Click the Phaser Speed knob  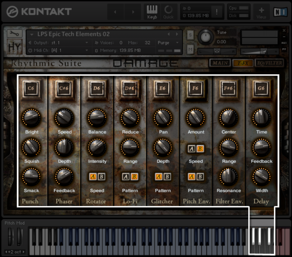64,118
